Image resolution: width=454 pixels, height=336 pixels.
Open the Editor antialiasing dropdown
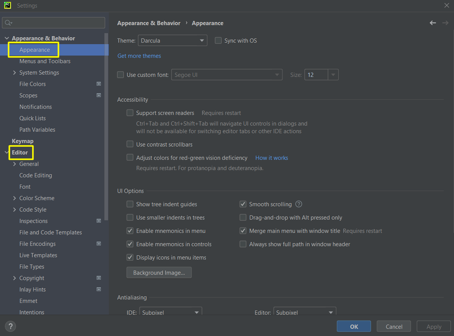pyautogui.click(x=304, y=312)
